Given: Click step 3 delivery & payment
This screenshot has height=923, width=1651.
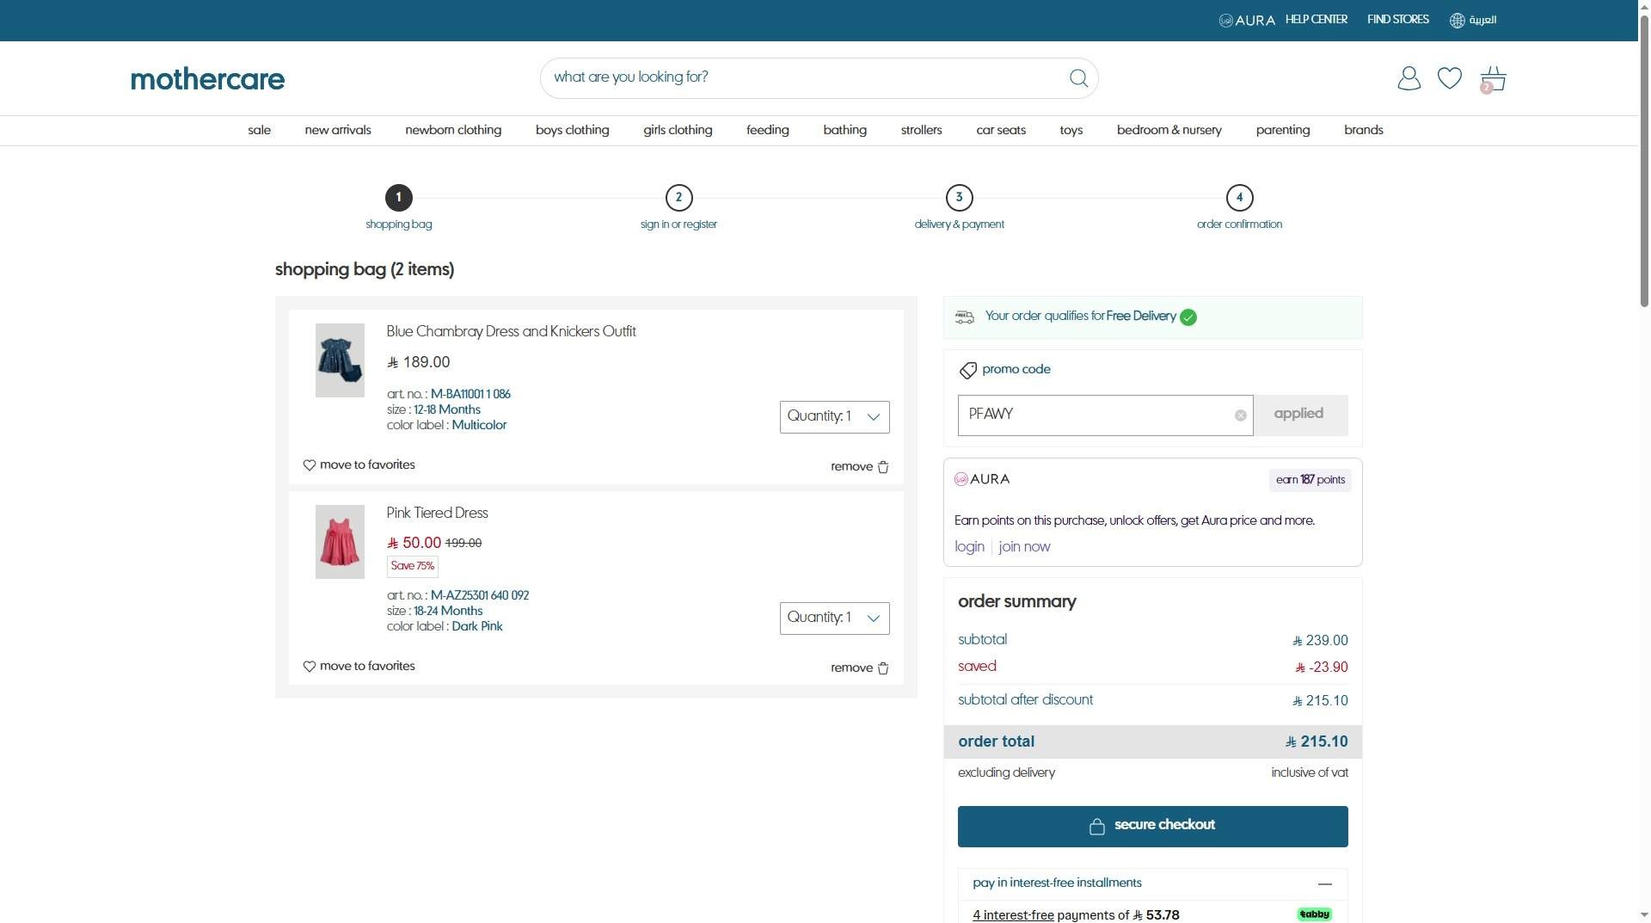Looking at the screenshot, I should (959, 208).
